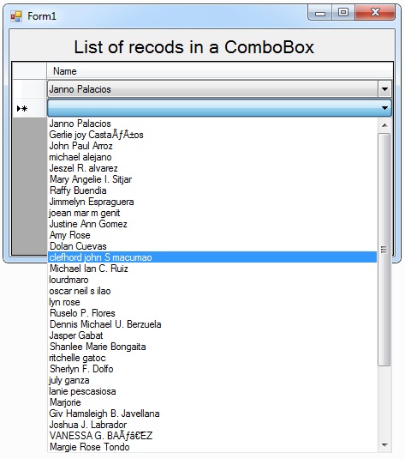Maximize the Form1 window
The width and height of the screenshot is (405, 459).
tap(343, 13)
